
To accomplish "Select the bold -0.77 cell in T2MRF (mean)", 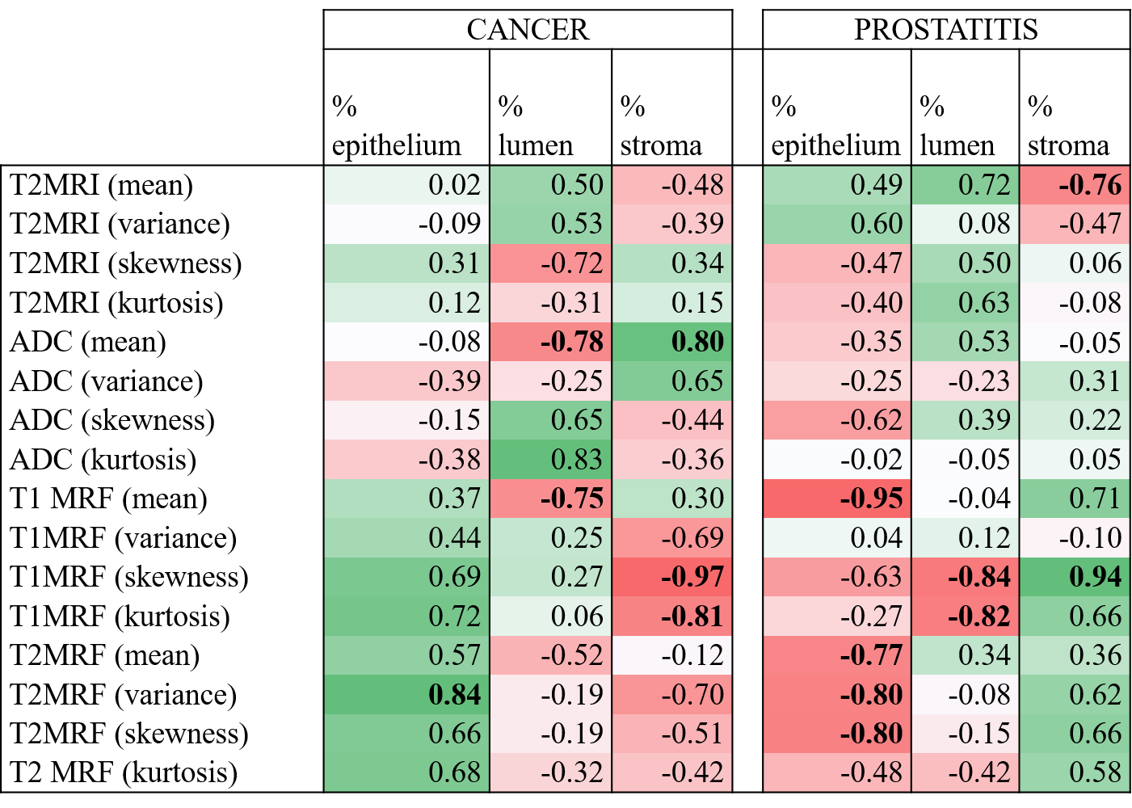I will point(871,655).
